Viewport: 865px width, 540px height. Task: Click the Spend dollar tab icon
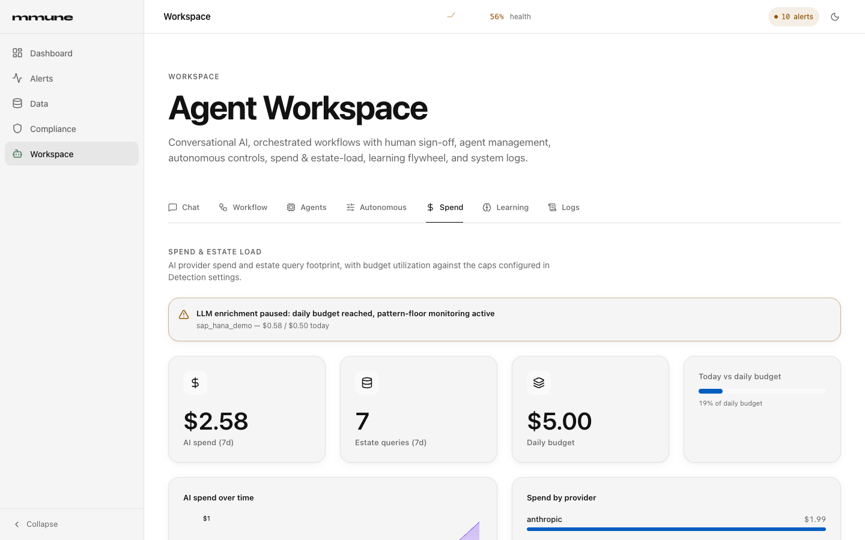click(x=430, y=207)
